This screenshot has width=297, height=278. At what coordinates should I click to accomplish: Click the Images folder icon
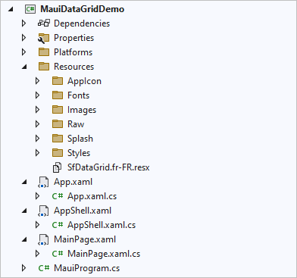coord(58,110)
